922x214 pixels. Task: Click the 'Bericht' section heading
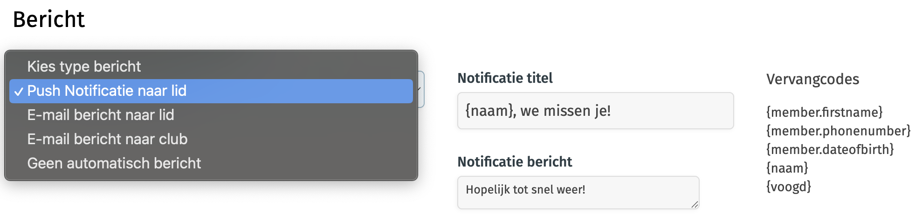pyautogui.click(x=49, y=20)
